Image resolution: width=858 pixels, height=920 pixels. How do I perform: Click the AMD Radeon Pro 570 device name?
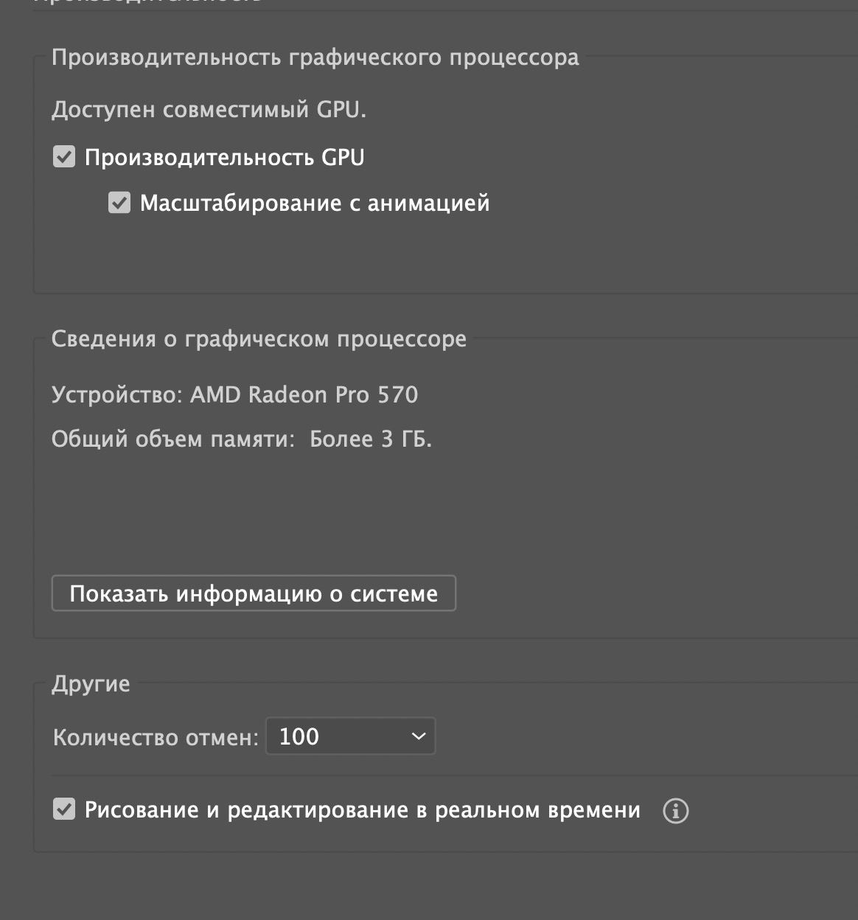coord(304,394)
